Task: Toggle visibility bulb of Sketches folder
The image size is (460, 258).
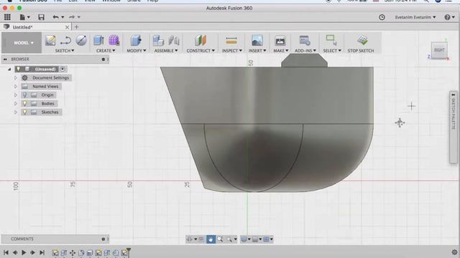Action: 24,112
